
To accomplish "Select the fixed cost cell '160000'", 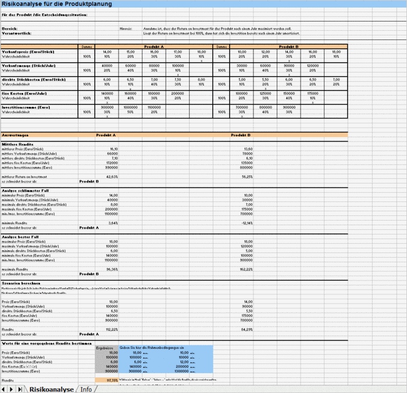I will [x=131, y=93].
